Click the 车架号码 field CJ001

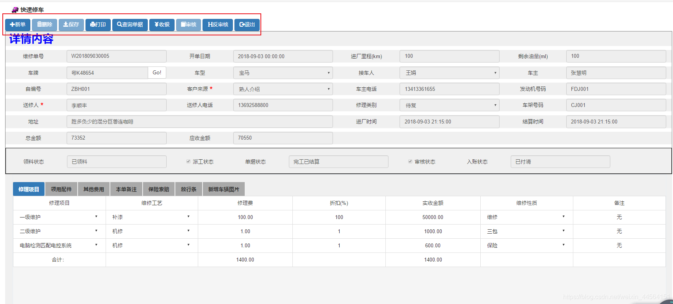(616, 105)
